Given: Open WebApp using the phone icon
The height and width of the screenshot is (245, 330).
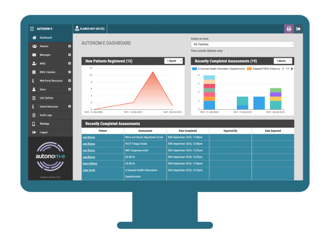Looking at the screenshot, I should 34,124.
